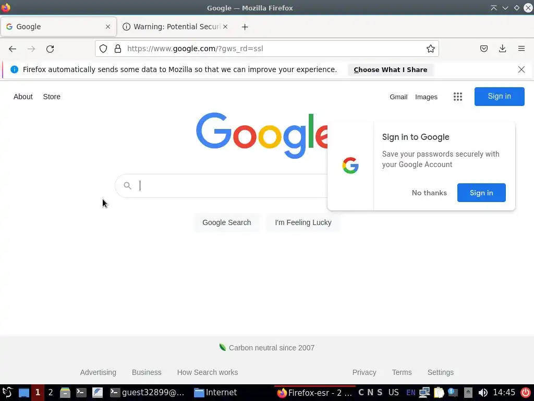Image resolution: width=534 pixels, height=401 pixels.
Task: Click the padlock site security icon
Action: 118,49
